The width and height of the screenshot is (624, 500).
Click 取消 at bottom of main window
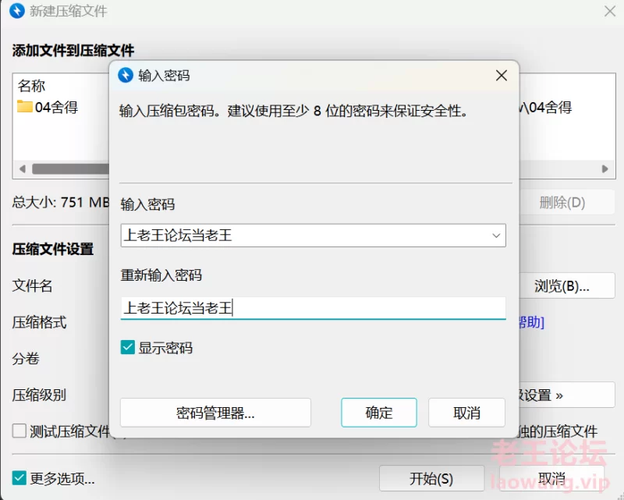pos(552,478)
